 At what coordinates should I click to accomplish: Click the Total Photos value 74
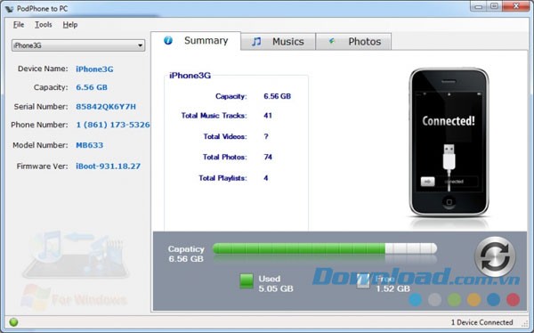coord(268,157)
